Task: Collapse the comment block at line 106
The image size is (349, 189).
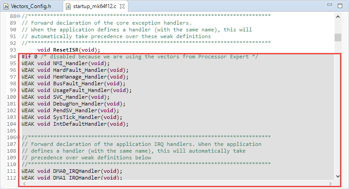Action: (18, 137)
